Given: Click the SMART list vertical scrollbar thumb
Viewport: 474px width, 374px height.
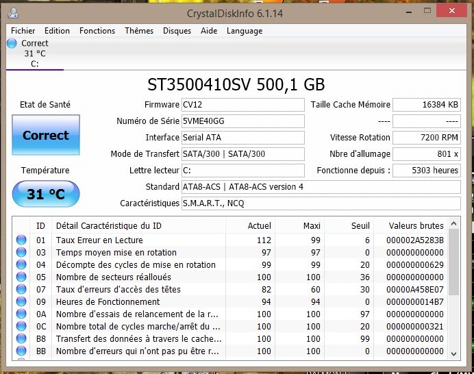Looking at the screenshot, I should coord(453,262).
